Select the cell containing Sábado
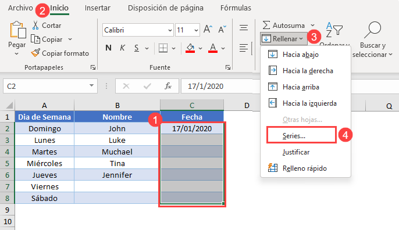 (45, 198)
